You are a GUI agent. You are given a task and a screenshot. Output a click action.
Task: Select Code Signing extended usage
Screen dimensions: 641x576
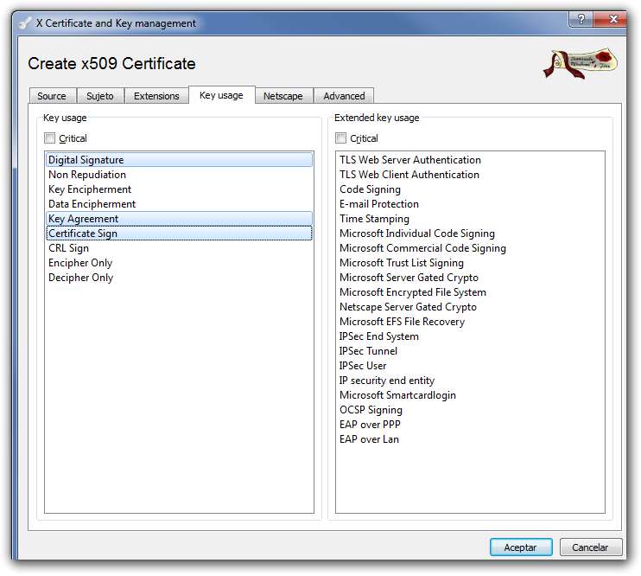pos(370,189)
